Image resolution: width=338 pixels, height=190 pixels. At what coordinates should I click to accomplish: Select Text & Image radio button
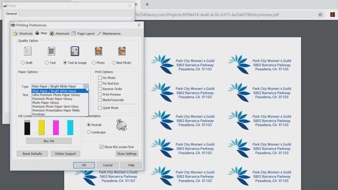tap(65, 63)
